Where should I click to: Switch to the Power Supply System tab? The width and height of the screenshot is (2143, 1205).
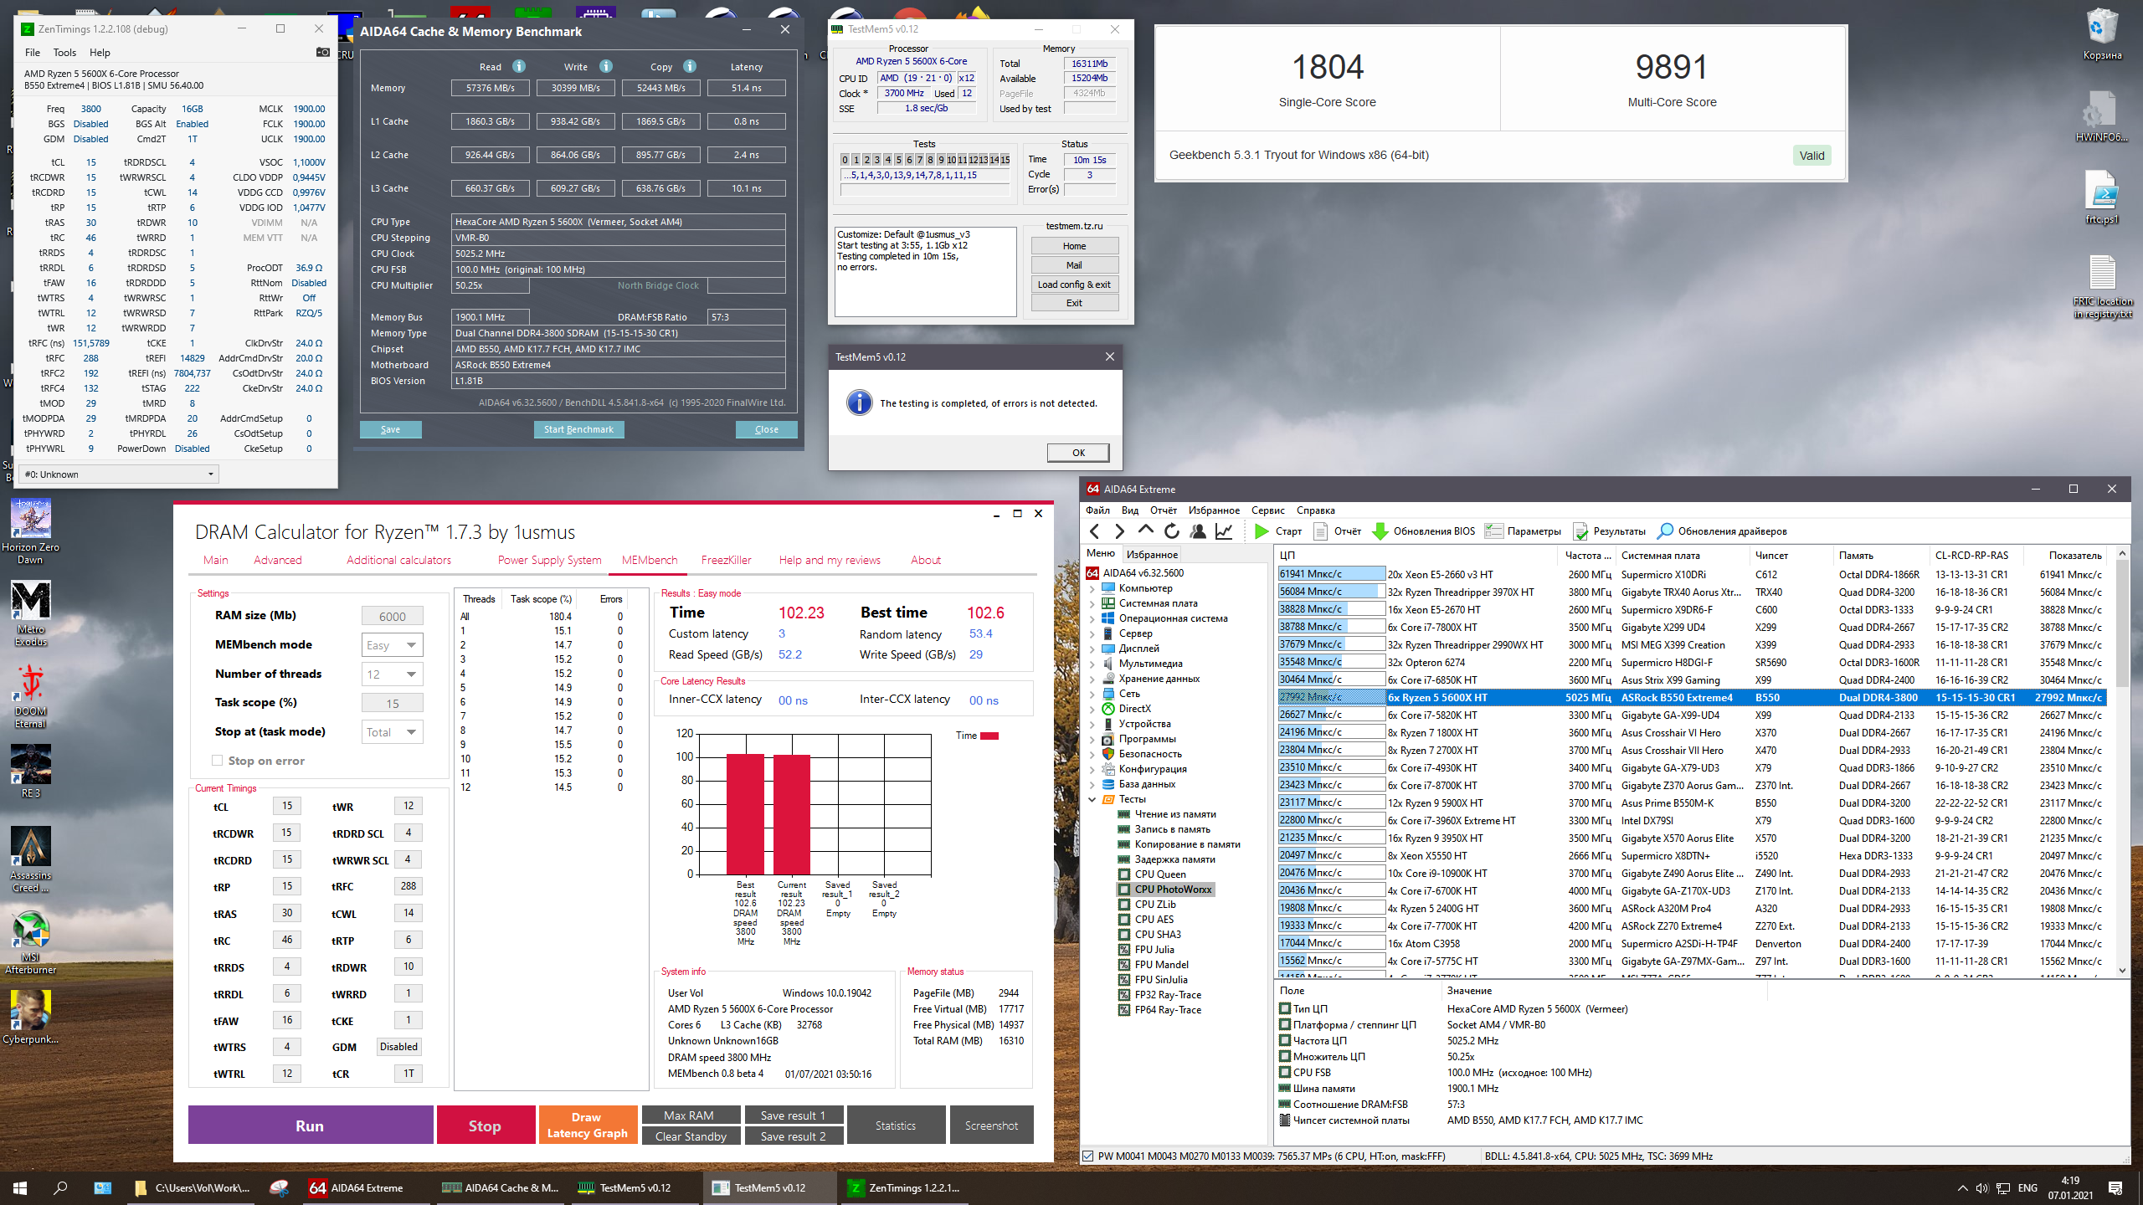[x=549, y=560]
